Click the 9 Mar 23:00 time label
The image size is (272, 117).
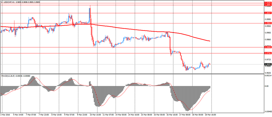click(x=82, y=115)
